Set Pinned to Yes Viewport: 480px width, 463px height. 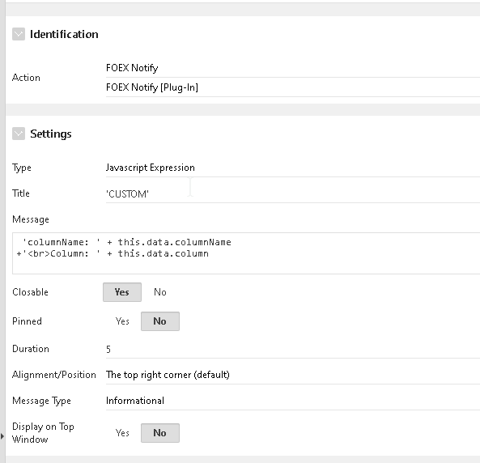122,321
